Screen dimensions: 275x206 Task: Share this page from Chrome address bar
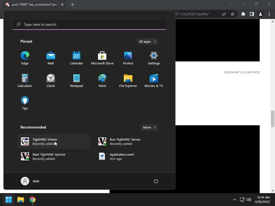(224, 14)
